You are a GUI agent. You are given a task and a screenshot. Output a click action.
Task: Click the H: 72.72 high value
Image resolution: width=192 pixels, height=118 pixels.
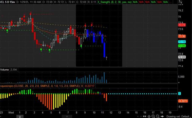[x=59, y=2]
